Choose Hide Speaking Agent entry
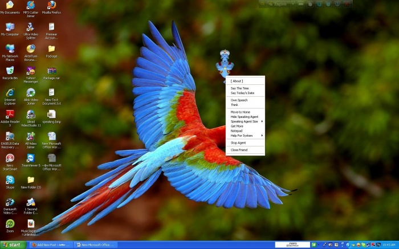Image resolution: width=399 pixels, height=249 pixels. pos(245,117)
